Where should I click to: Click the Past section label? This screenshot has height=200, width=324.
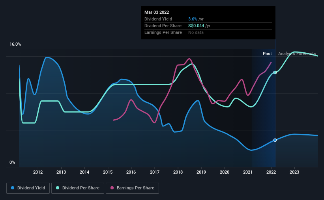[x=267, y=54]
